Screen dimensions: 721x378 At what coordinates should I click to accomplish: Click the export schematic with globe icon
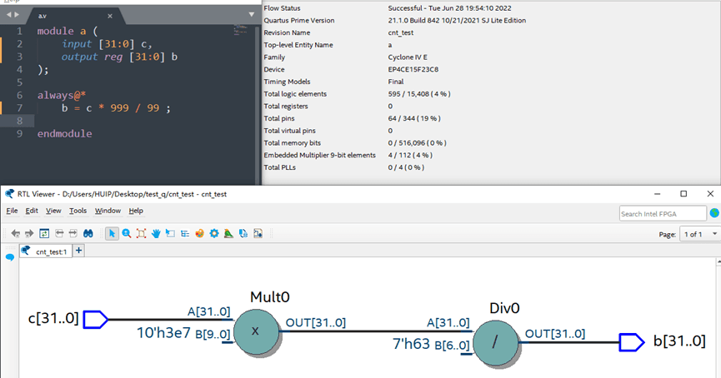[243, 234]
